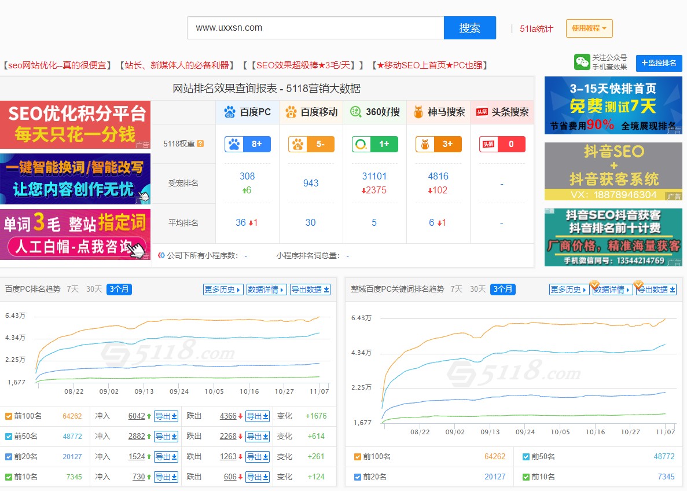Click the blue 搜索 button

click(470, 28)
